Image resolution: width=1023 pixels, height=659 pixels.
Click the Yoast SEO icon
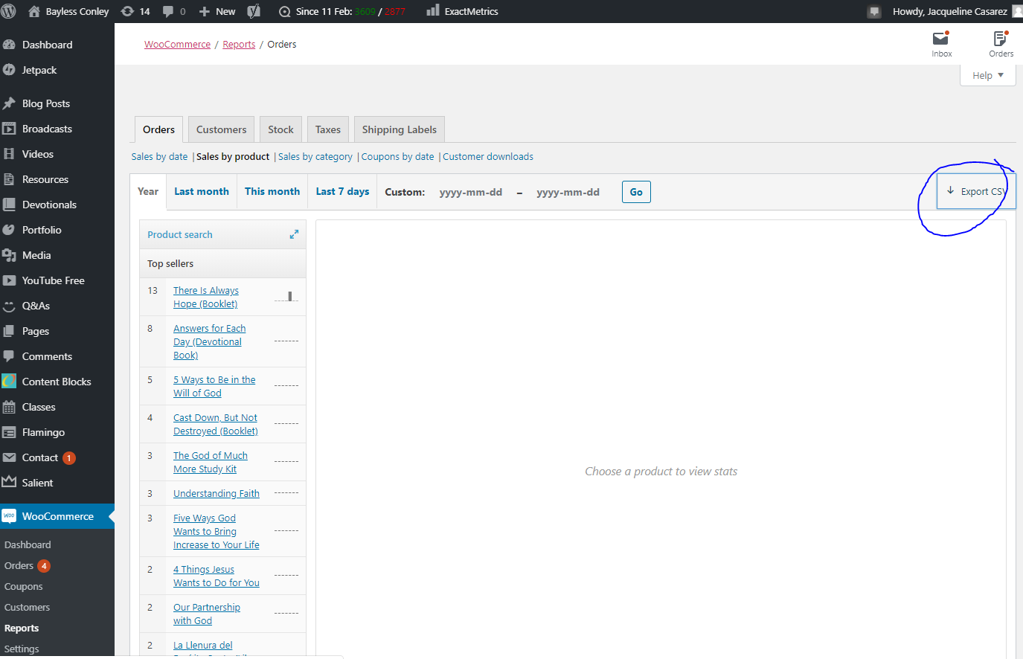(254, 10)
